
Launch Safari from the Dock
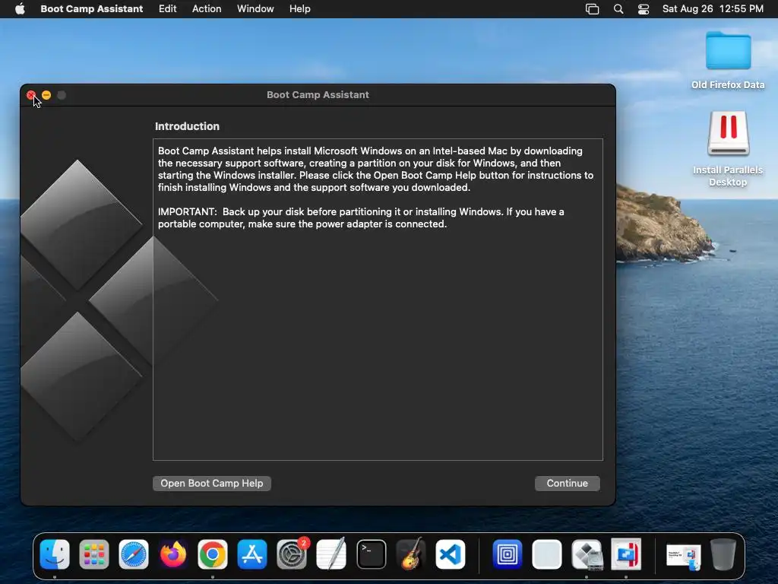134,554
